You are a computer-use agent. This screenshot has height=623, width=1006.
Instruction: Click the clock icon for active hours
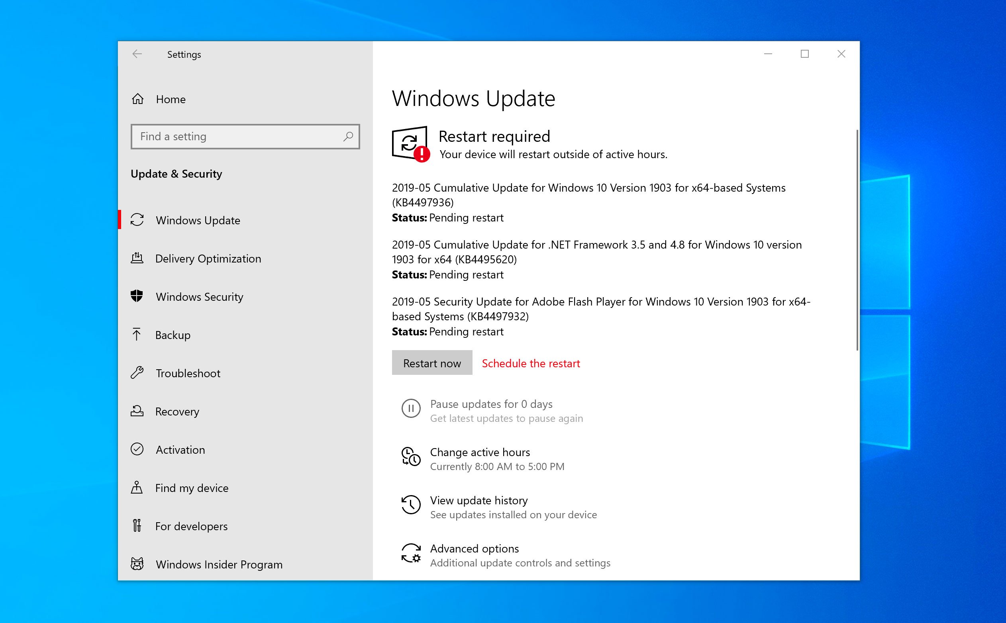411,456
